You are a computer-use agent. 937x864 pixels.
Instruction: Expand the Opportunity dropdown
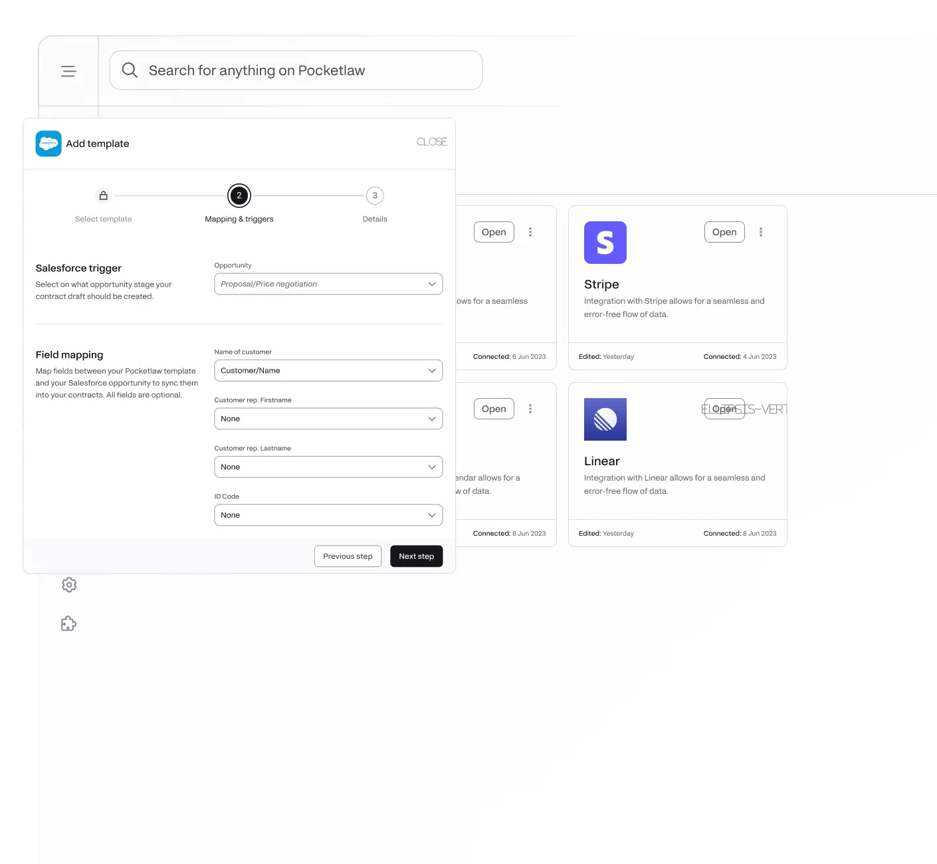click(328, 284)
